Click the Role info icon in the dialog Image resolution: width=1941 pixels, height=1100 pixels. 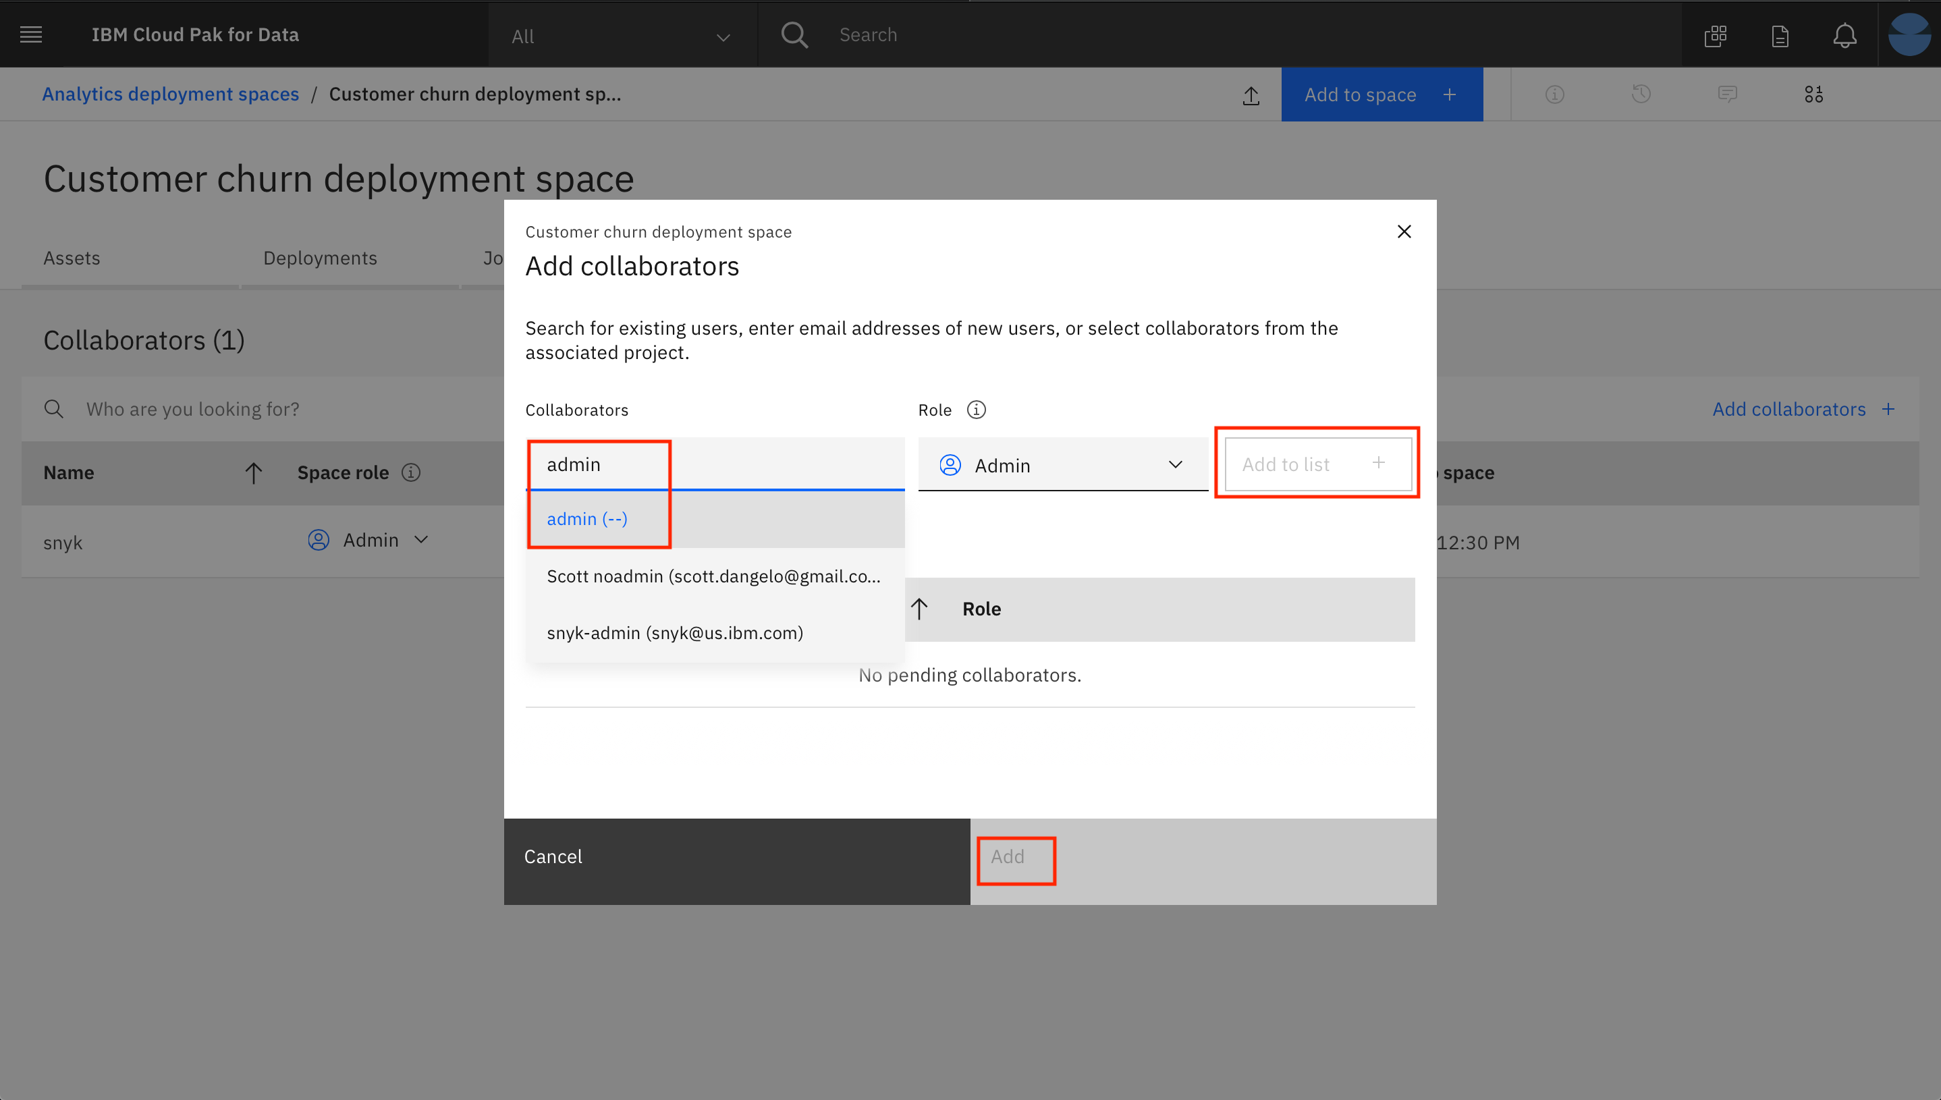(976, 410)
